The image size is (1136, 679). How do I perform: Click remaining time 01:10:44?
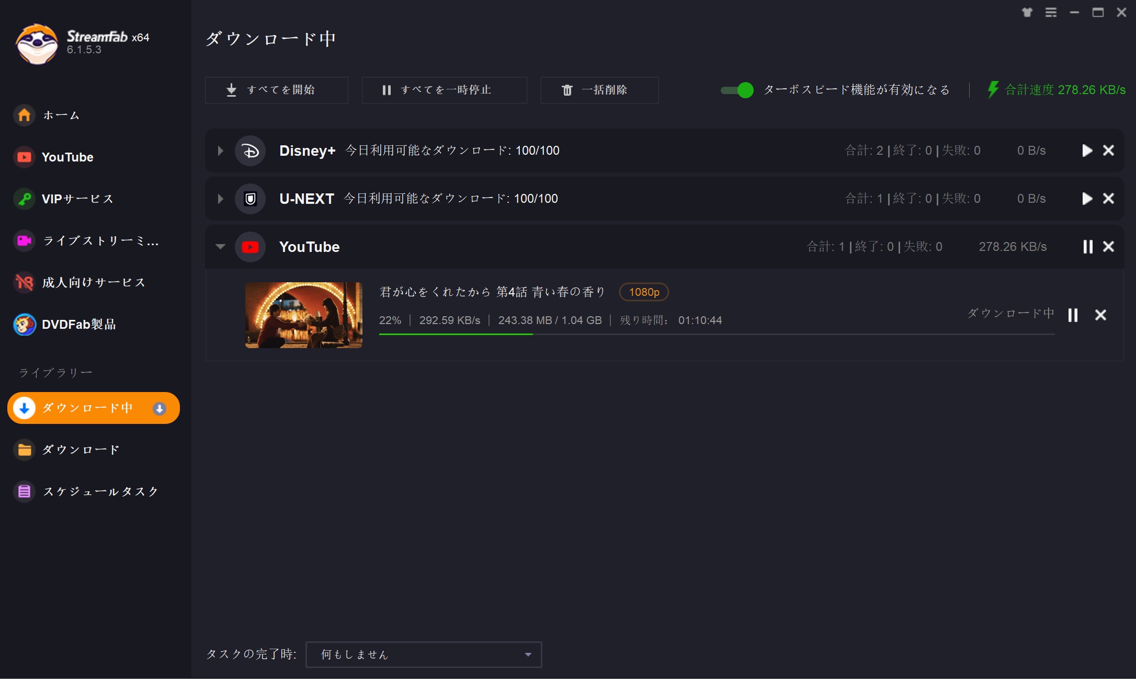[x=700, y=320]
